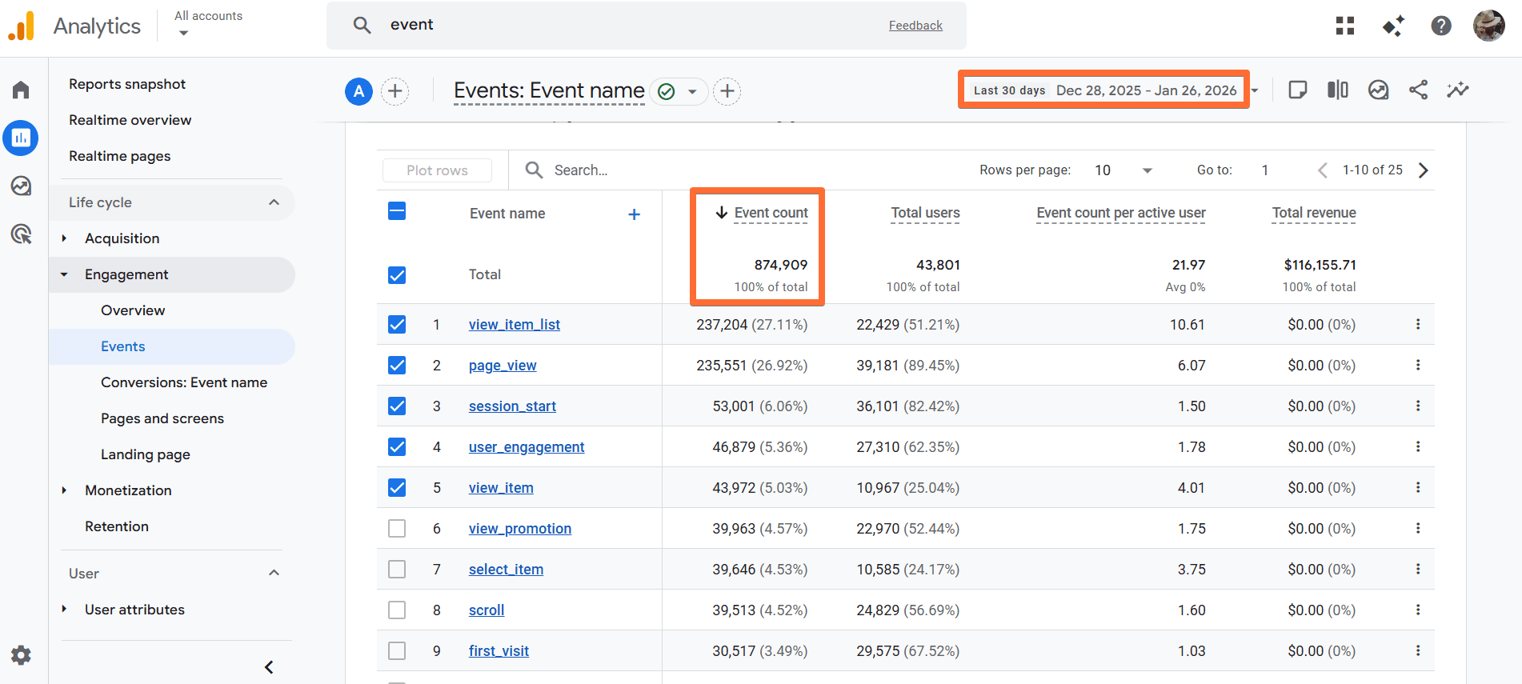Tick the scroll row checkbox
1522x684 pixels.
[397, 610]
